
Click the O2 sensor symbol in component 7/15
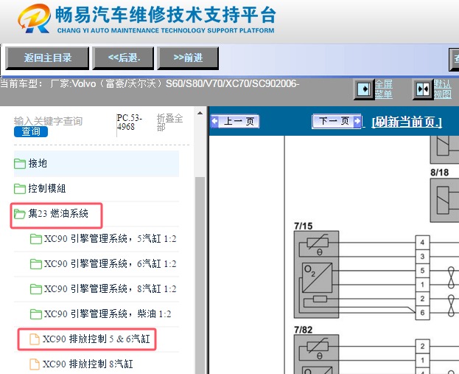[318, 278]
